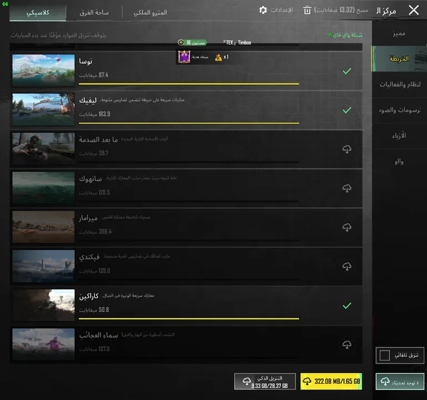Image resolution: width=427 pixels, height=400 pixels.
Task: Click the توجد تحديثات updates button
Action: (400, 382)
